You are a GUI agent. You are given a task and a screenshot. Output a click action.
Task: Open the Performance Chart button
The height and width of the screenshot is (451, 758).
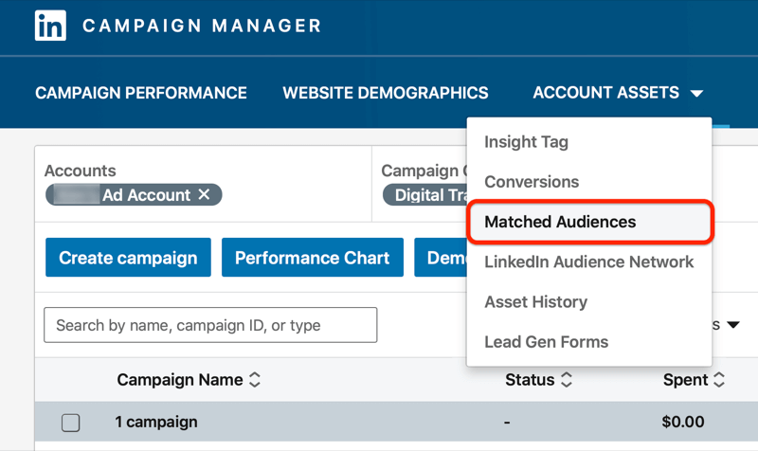click(312, 258)
